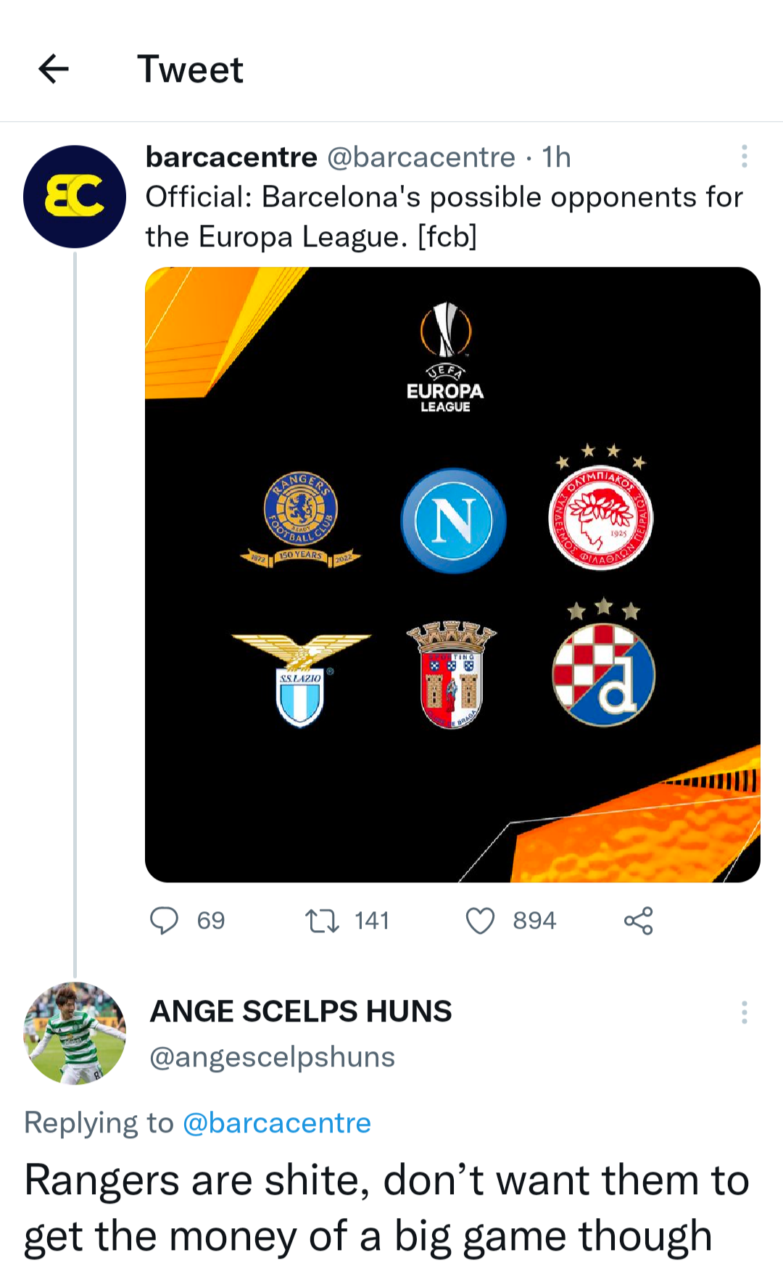Tap the Europa League opponents image
783x1279 pixels.
pos(452,574)
